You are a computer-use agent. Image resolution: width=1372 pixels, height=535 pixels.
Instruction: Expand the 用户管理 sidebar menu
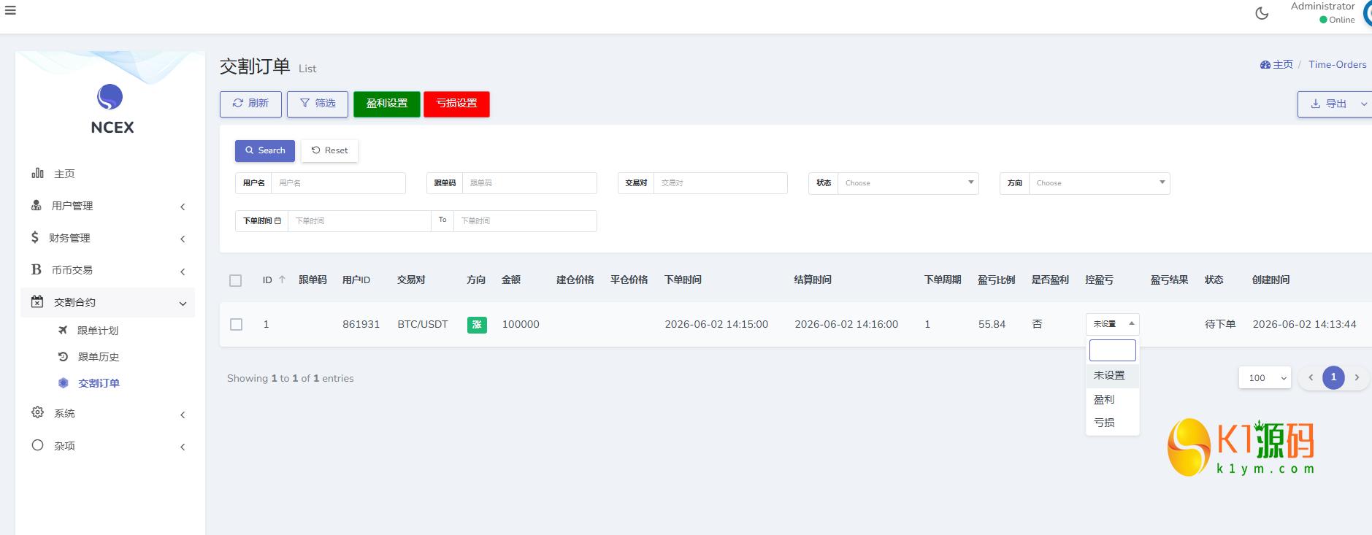108,206
